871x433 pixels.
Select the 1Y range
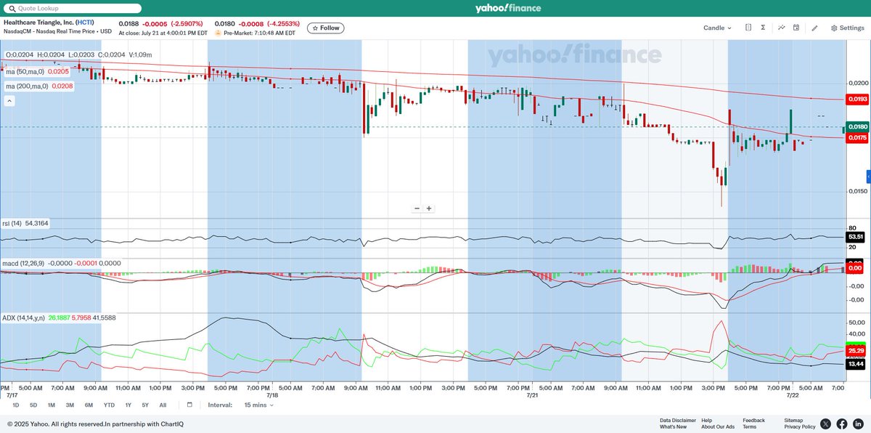(128, 405)
